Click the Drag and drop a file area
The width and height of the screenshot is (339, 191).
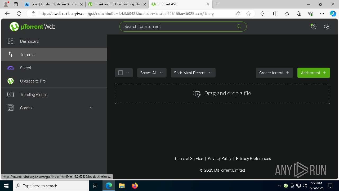point(222,93)
